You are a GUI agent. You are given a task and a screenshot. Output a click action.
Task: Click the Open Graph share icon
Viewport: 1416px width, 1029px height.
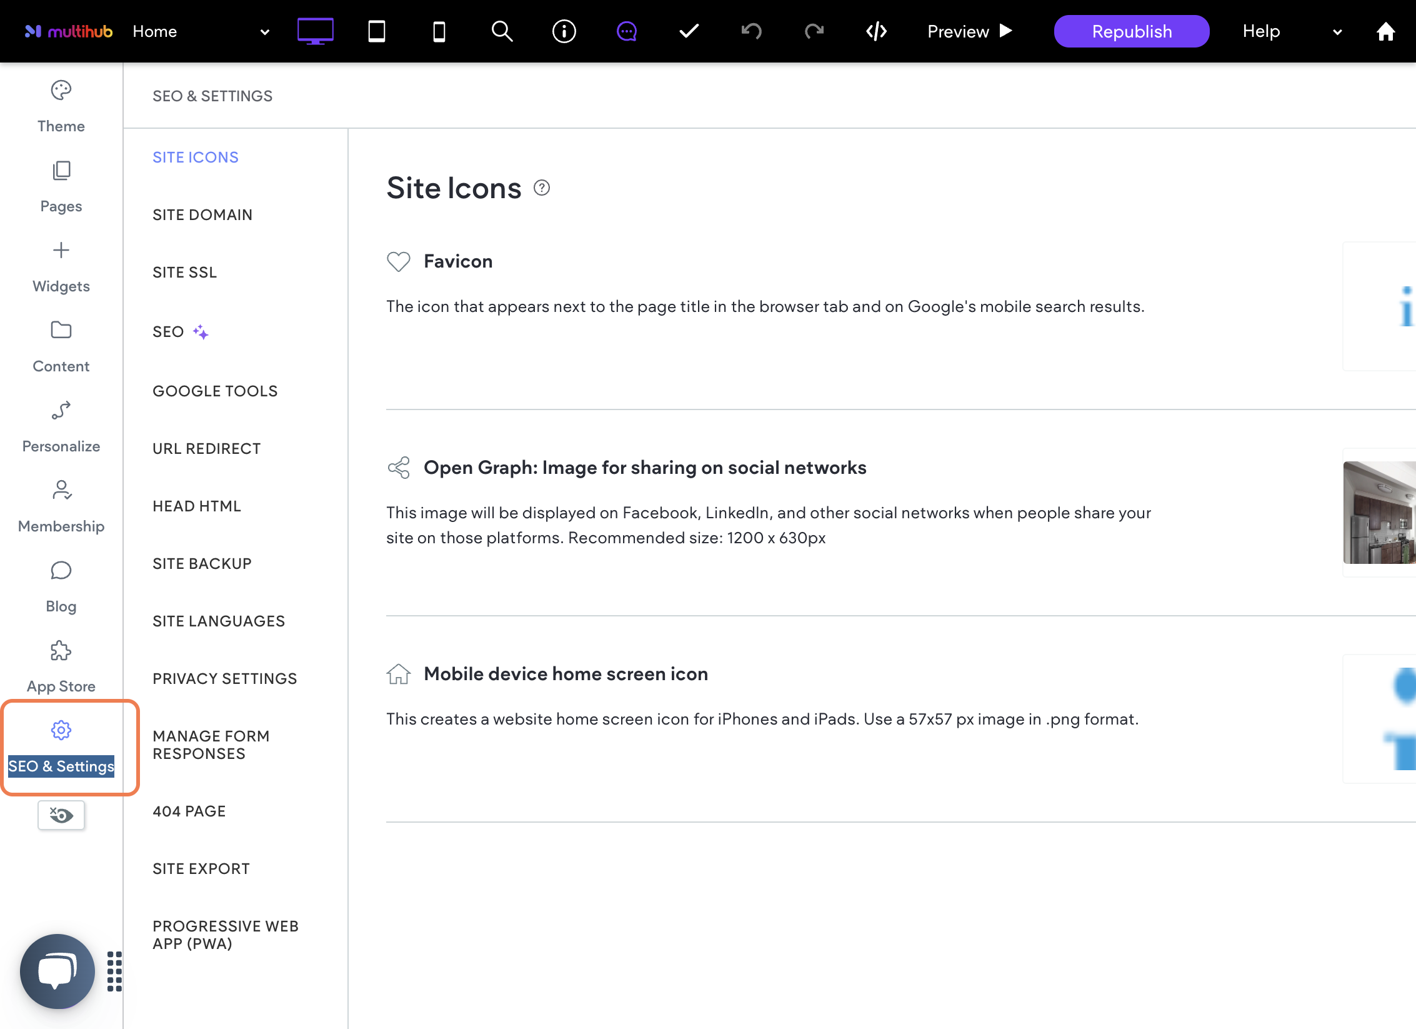pyautogui.click(x=399, y=468)
